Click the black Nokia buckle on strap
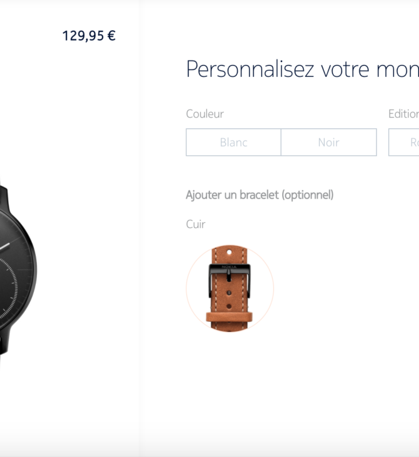Viewport: 419px width, 457px height. pyautogui.click(x=230, y=280)
